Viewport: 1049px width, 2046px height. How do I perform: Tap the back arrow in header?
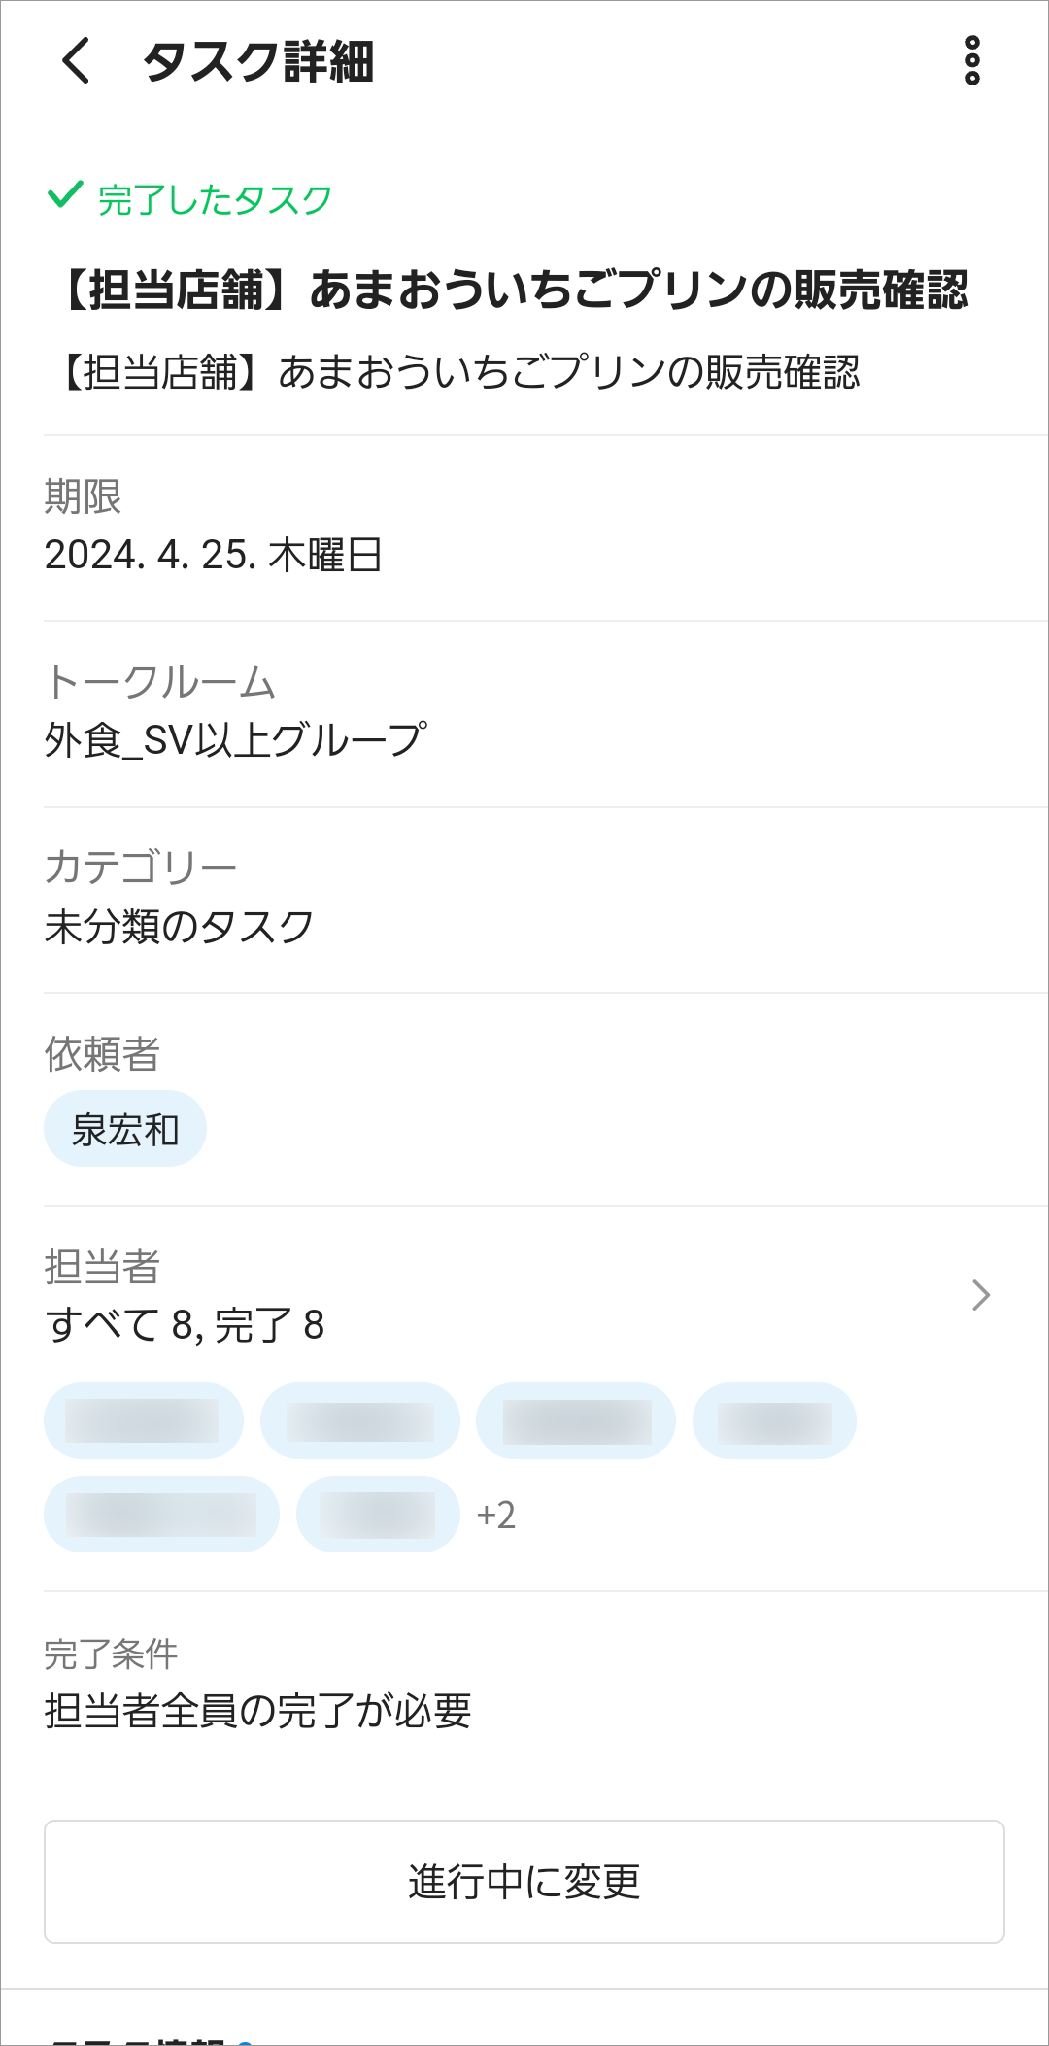coord(76,61)
